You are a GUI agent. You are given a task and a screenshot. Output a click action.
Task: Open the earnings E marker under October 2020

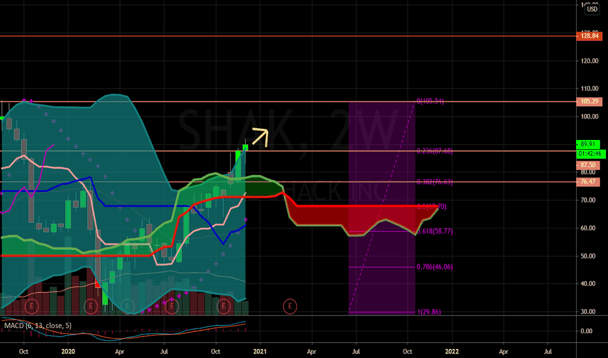pos(223,306)
